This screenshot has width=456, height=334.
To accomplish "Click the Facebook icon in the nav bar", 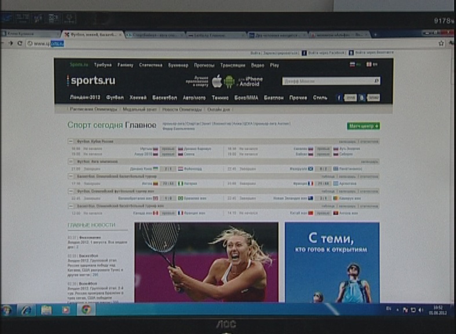I will [x=339, y=98].
